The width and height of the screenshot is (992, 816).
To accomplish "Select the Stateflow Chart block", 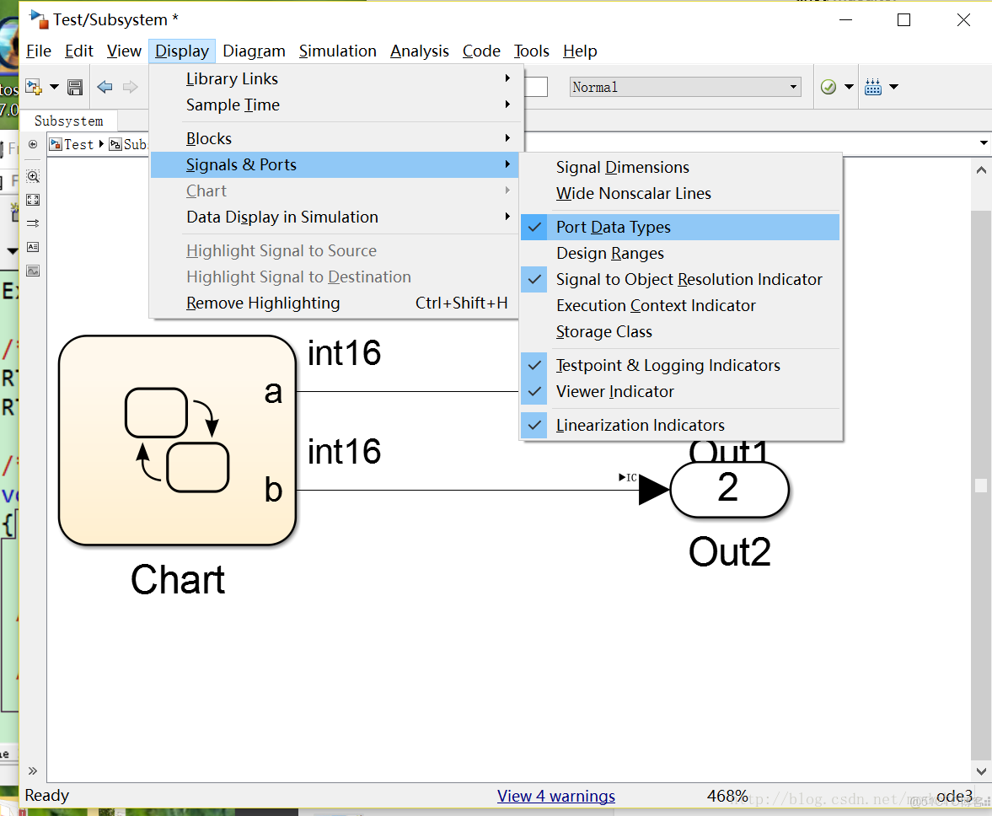I will pos(177,440).
